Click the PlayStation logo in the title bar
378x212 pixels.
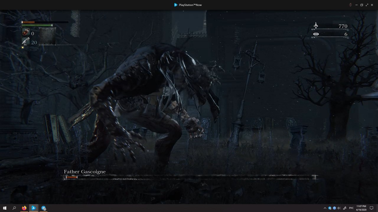click(176, 5)
